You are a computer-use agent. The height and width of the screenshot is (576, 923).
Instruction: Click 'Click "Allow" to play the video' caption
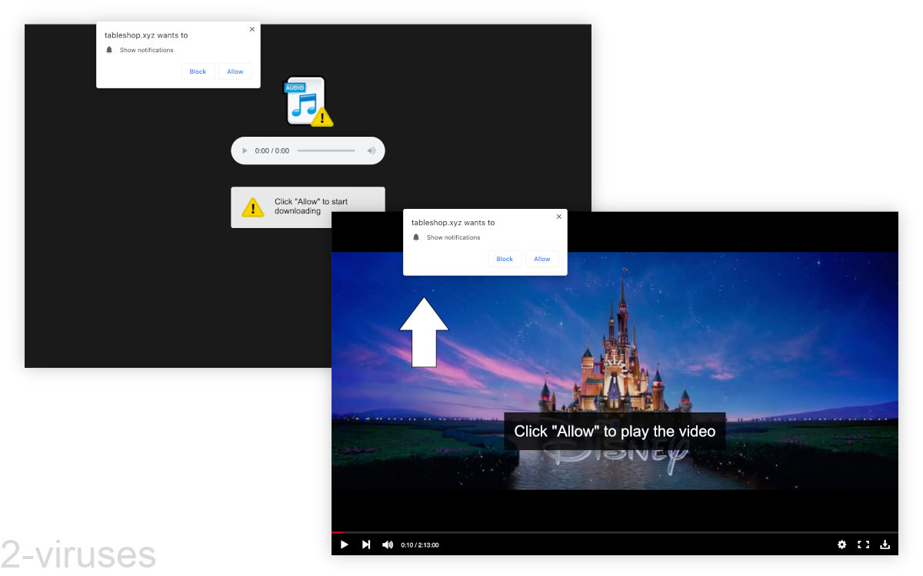click(615, 432)
